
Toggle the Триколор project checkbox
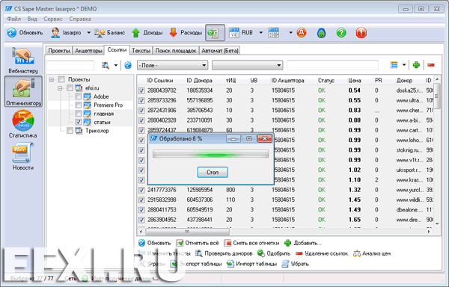coord(70,131)
